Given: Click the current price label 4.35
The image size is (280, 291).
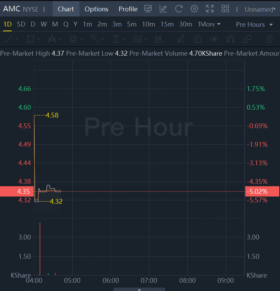Looking at the screenshot, I should (x=17, y=191).
